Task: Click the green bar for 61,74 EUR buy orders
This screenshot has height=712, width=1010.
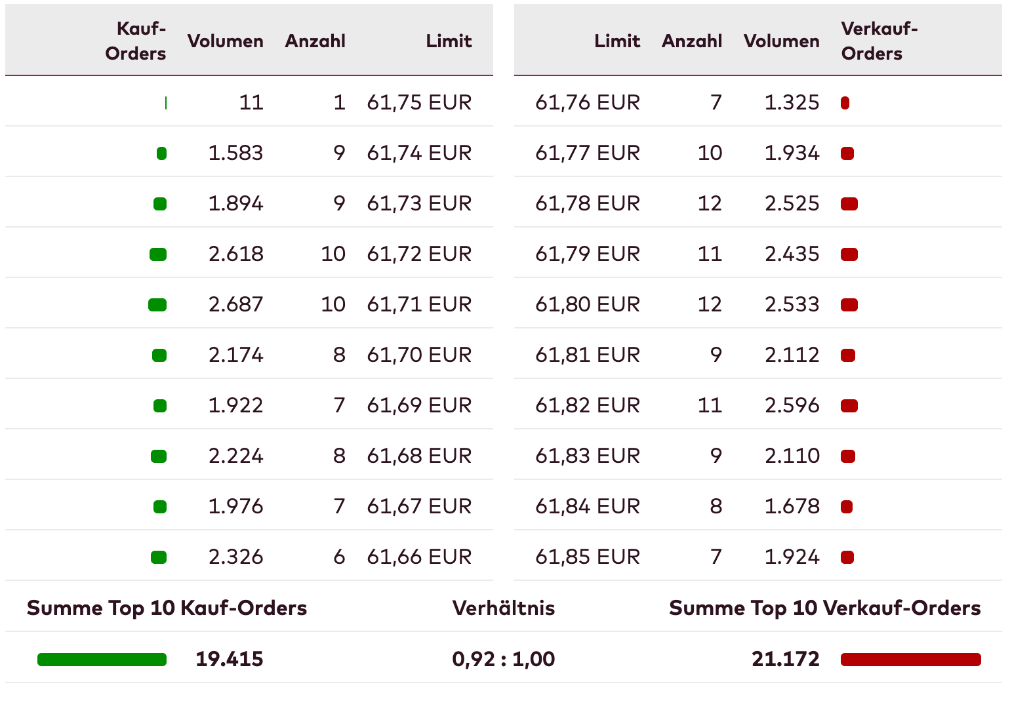Action: click(161, 153)
